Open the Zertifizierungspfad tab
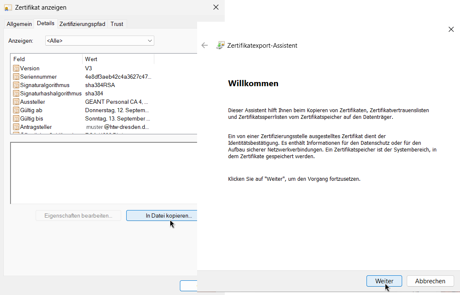Image resolution: width=460 pixels, height=295 pixels. pyautogui.click(x=82, y=24)
